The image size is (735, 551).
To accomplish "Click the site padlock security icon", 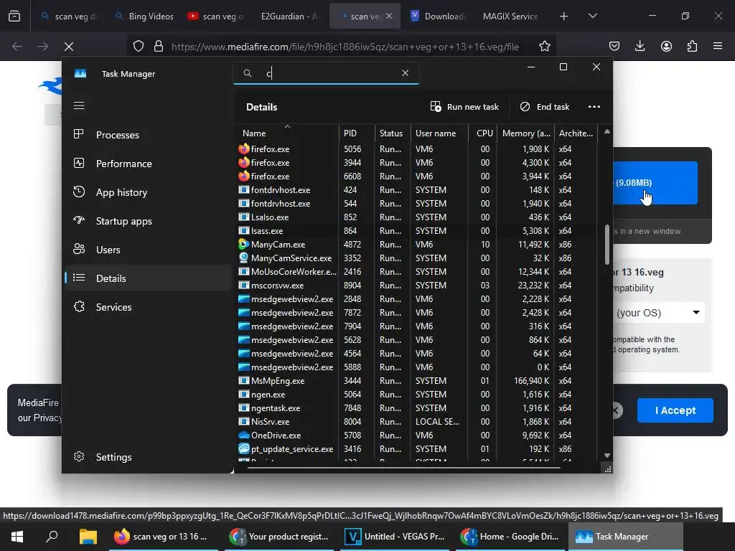I will pyautogui.click(x=159, y=47).
